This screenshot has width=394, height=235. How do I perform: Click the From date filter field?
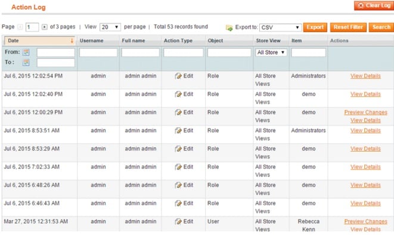tap(56, 52)
